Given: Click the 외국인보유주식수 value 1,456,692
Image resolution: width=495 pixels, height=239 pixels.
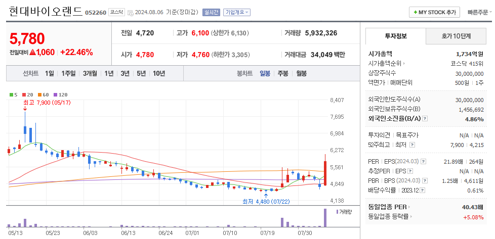Looking at the screenshot, I should pyautogui.click(x=471, y=110).
